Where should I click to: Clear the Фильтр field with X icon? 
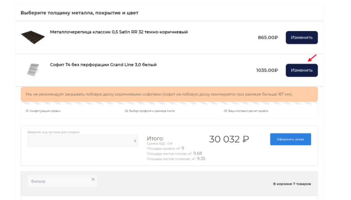(93, 179)
